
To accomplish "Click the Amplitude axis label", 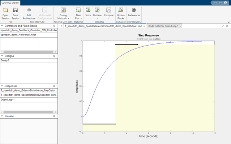I will [x=77, y=86].
